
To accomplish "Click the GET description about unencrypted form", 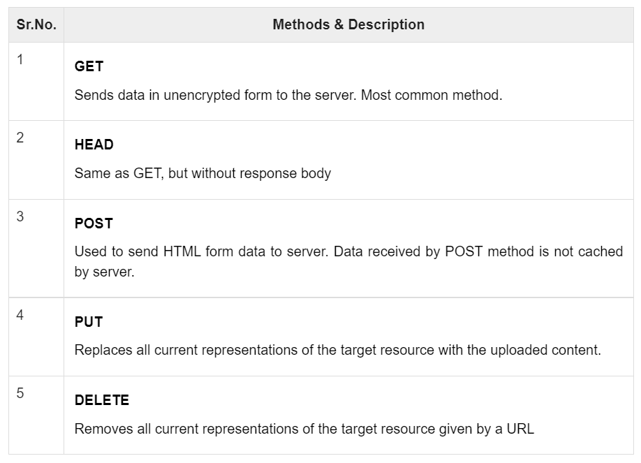I will click(288, 95).
